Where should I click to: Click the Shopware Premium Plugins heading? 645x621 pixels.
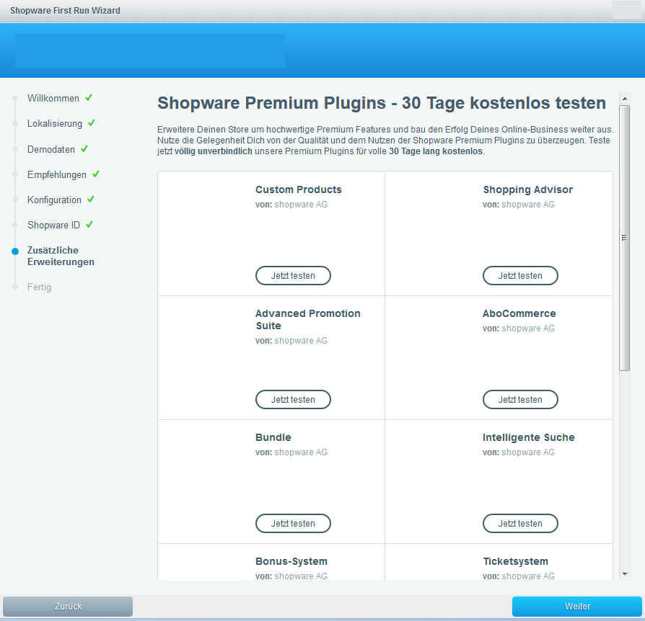pyautogui.click(x=382, y=103)
